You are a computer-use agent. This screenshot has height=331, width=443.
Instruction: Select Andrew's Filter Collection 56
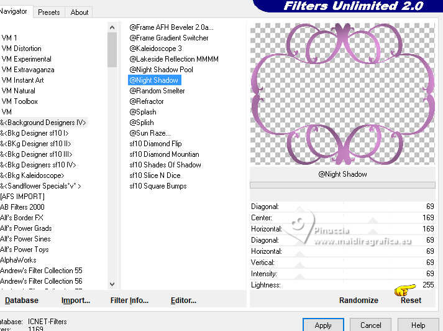tap(41, 281)
